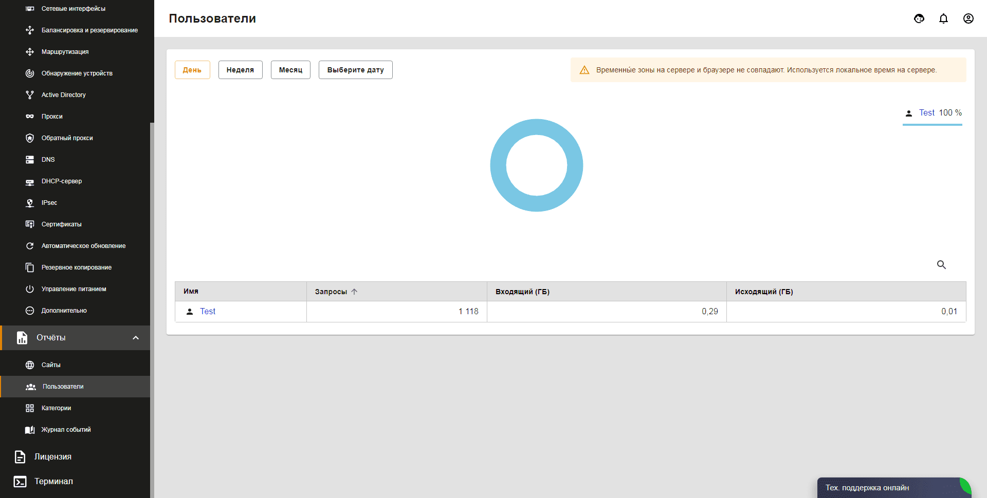Open Тех. поддержка онлайн chat widget

[x=894, y=488]
